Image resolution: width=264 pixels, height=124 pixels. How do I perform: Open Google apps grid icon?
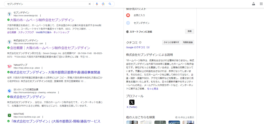click(261, 4)
